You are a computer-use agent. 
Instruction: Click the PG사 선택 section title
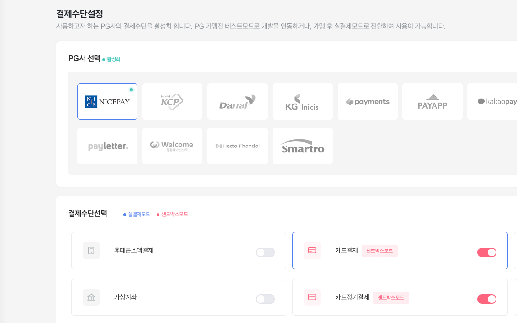[84, 58]
